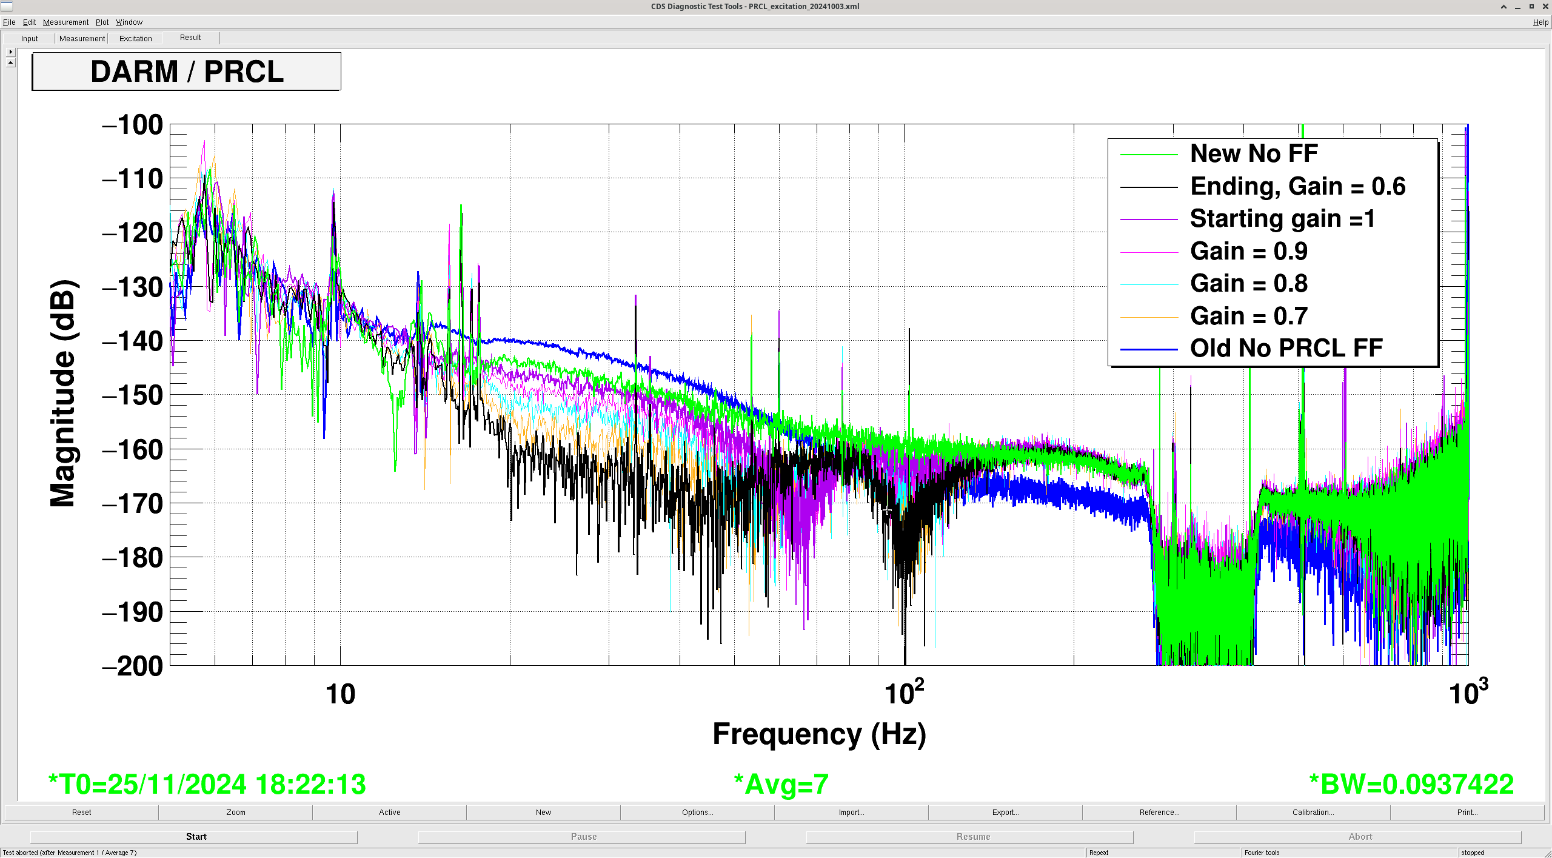Click the Reset button
This screenshot has width=1552, height=858.
81,813
